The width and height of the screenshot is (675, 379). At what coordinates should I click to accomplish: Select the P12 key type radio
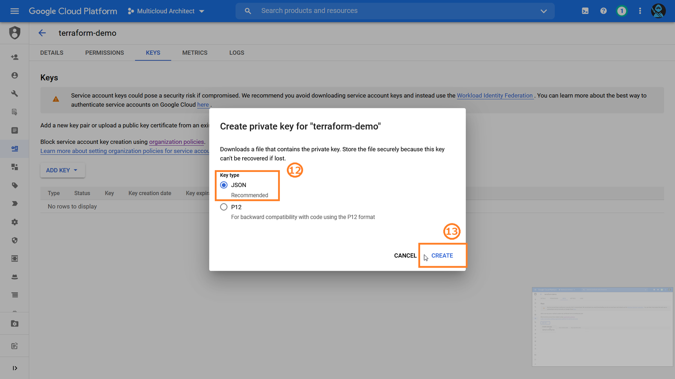point(224,207)
